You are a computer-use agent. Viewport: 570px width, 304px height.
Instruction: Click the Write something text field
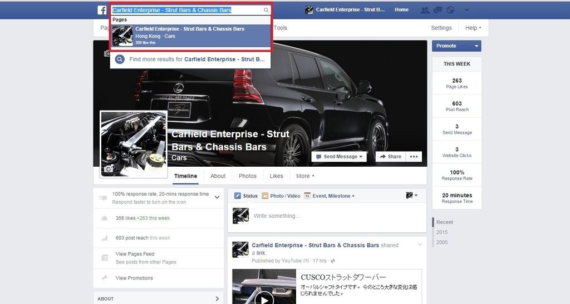click(x=334, y=216)
